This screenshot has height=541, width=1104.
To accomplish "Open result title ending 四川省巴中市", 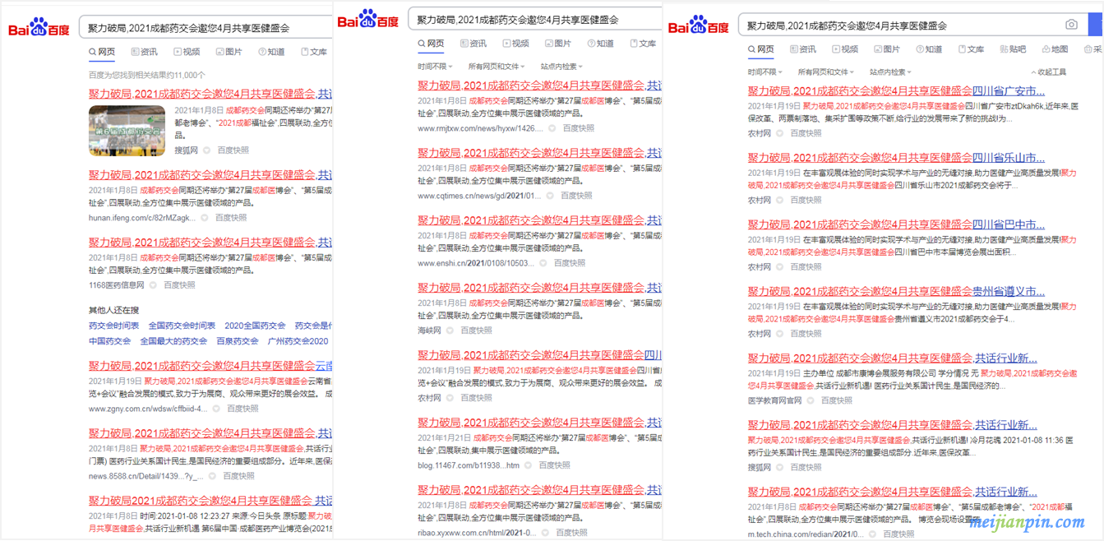I will coord(896,224).
